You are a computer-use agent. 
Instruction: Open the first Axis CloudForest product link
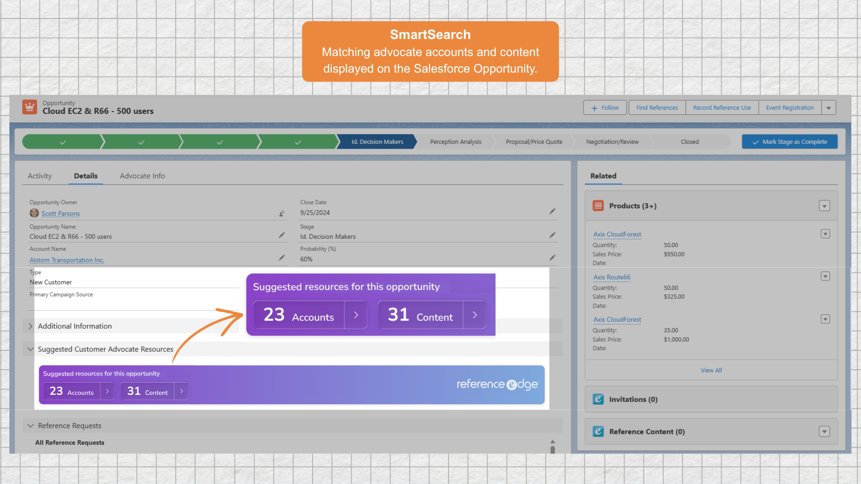pos(617,234)
